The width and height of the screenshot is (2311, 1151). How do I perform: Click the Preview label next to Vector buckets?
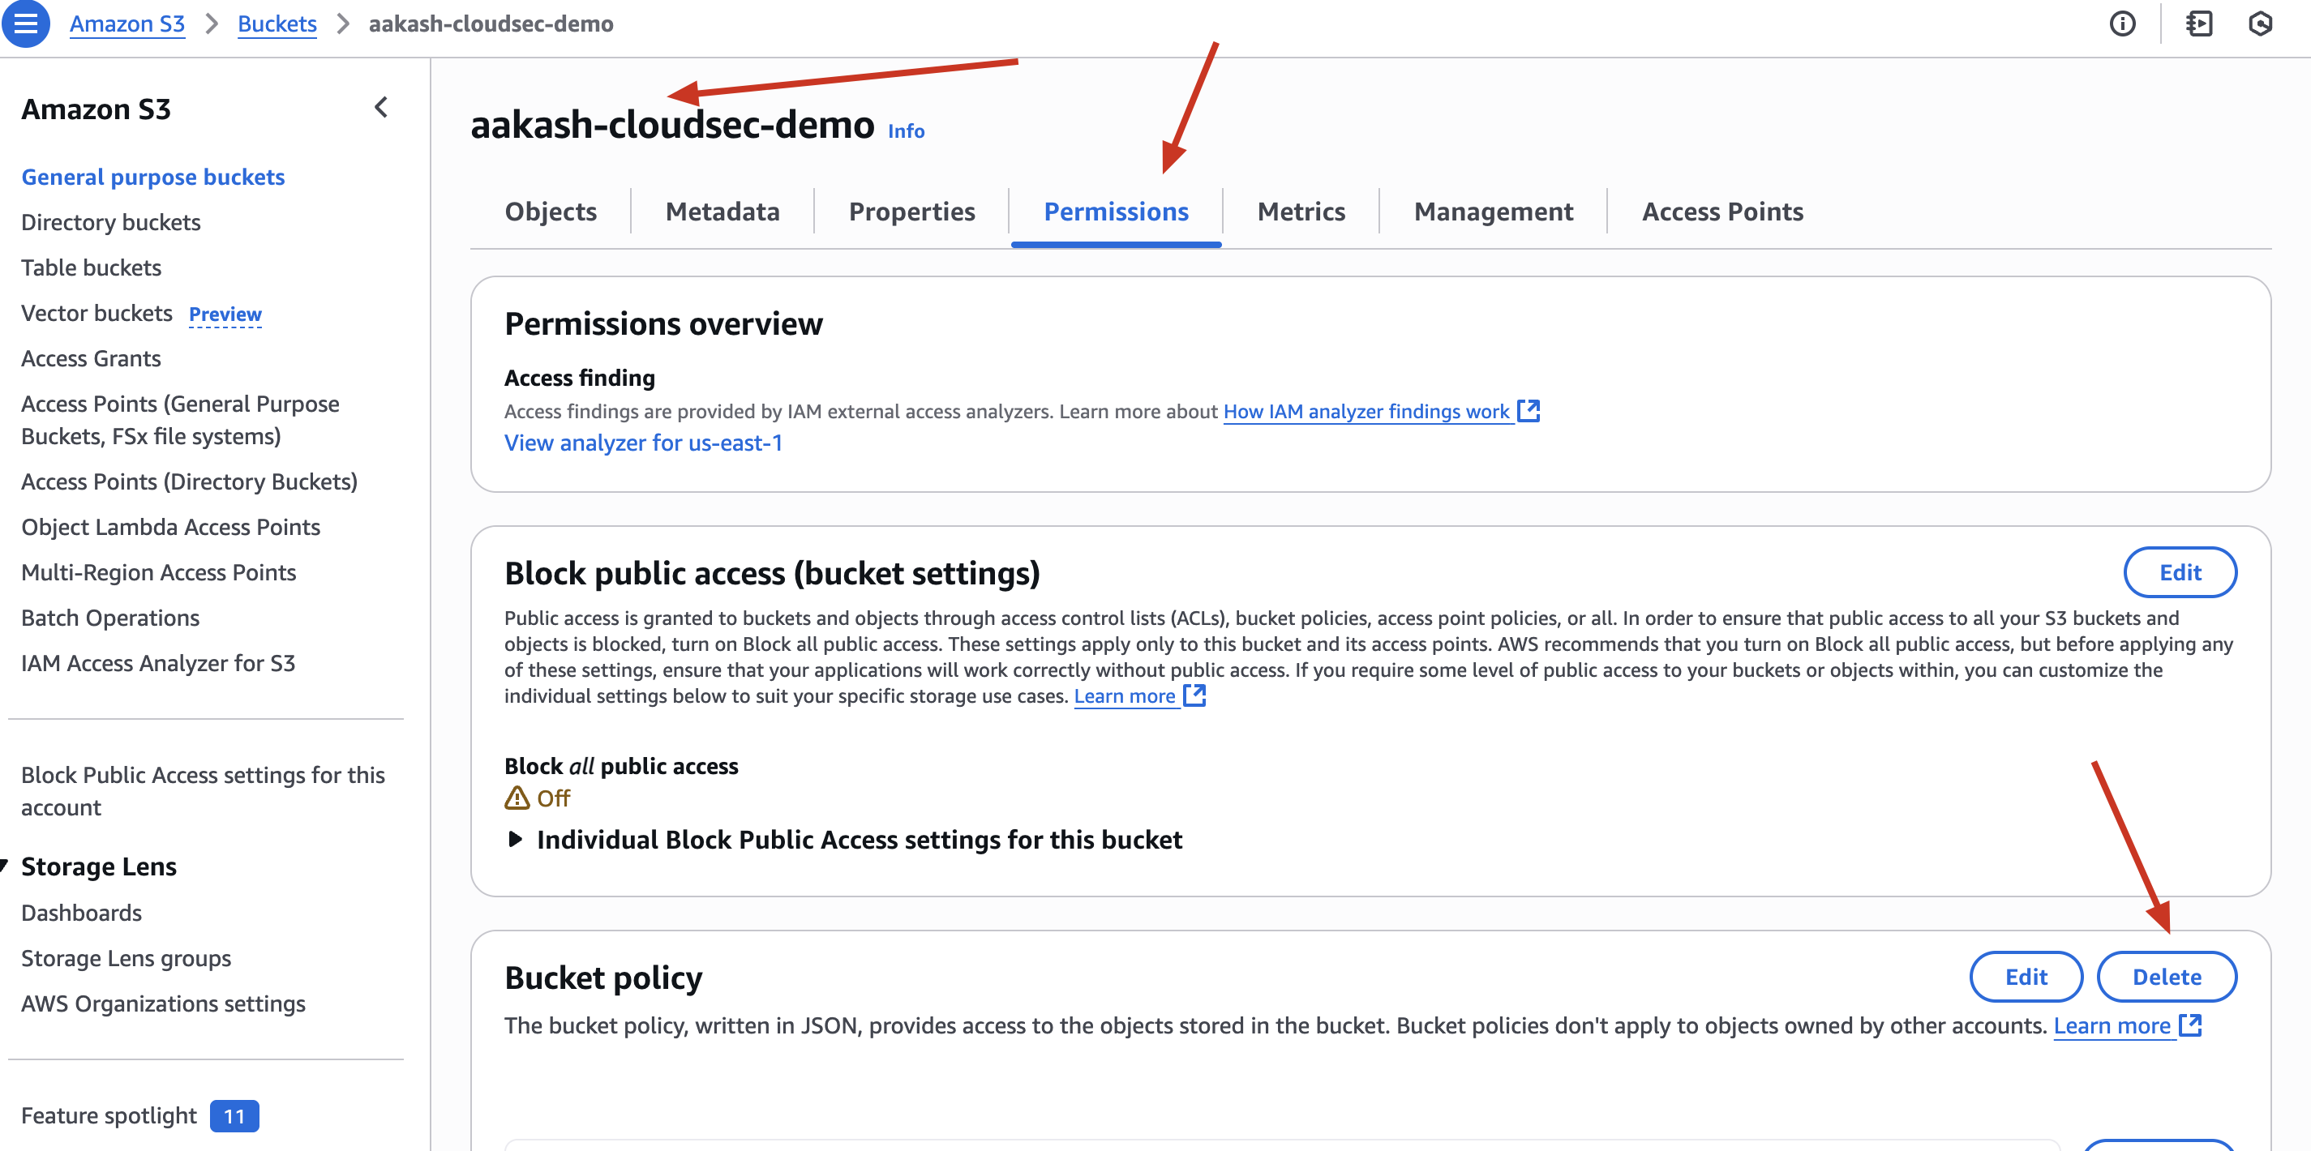click(225, 314)
